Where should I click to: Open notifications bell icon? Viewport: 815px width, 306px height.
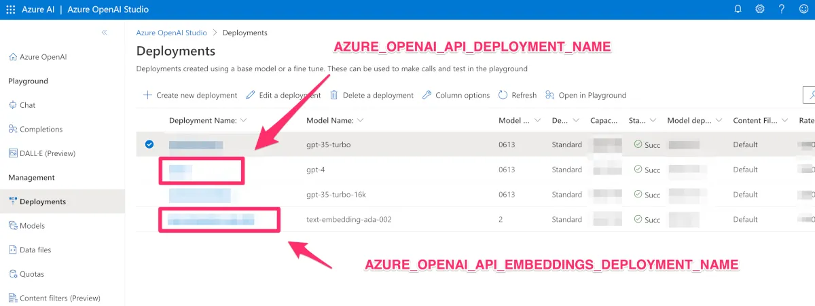738,9
